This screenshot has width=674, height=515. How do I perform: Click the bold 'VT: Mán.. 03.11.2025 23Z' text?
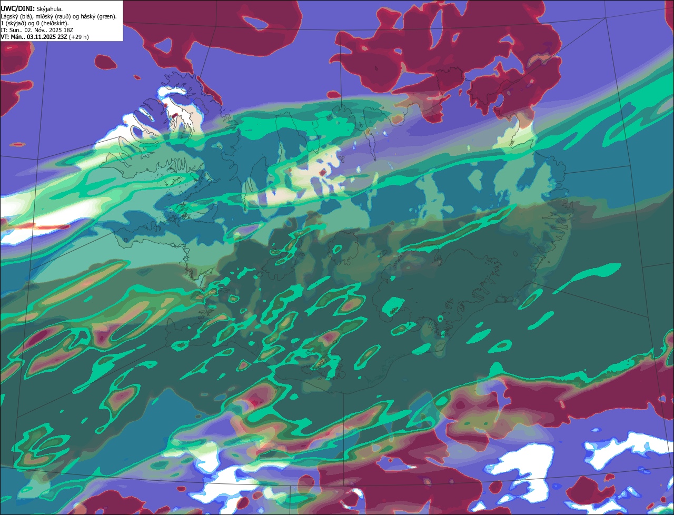34,37
